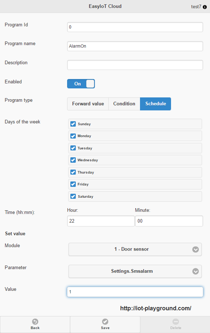Image resolution: width=210 pixels, height=333 pixels.
Task: Click the Back arrow icon
Action: (x=35, y=321)
